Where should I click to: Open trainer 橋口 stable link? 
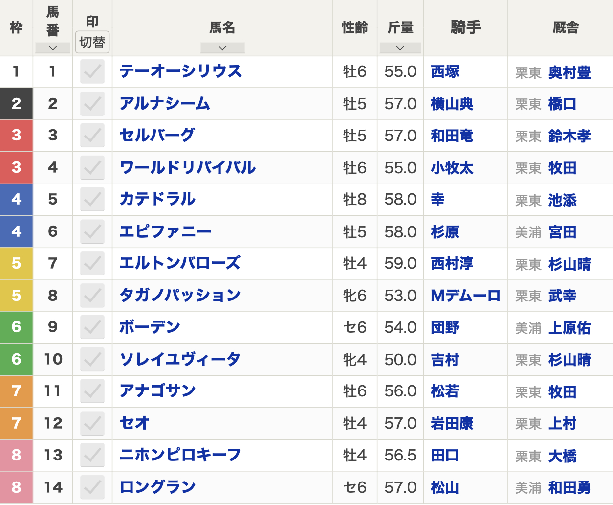[x=562, y=104]
